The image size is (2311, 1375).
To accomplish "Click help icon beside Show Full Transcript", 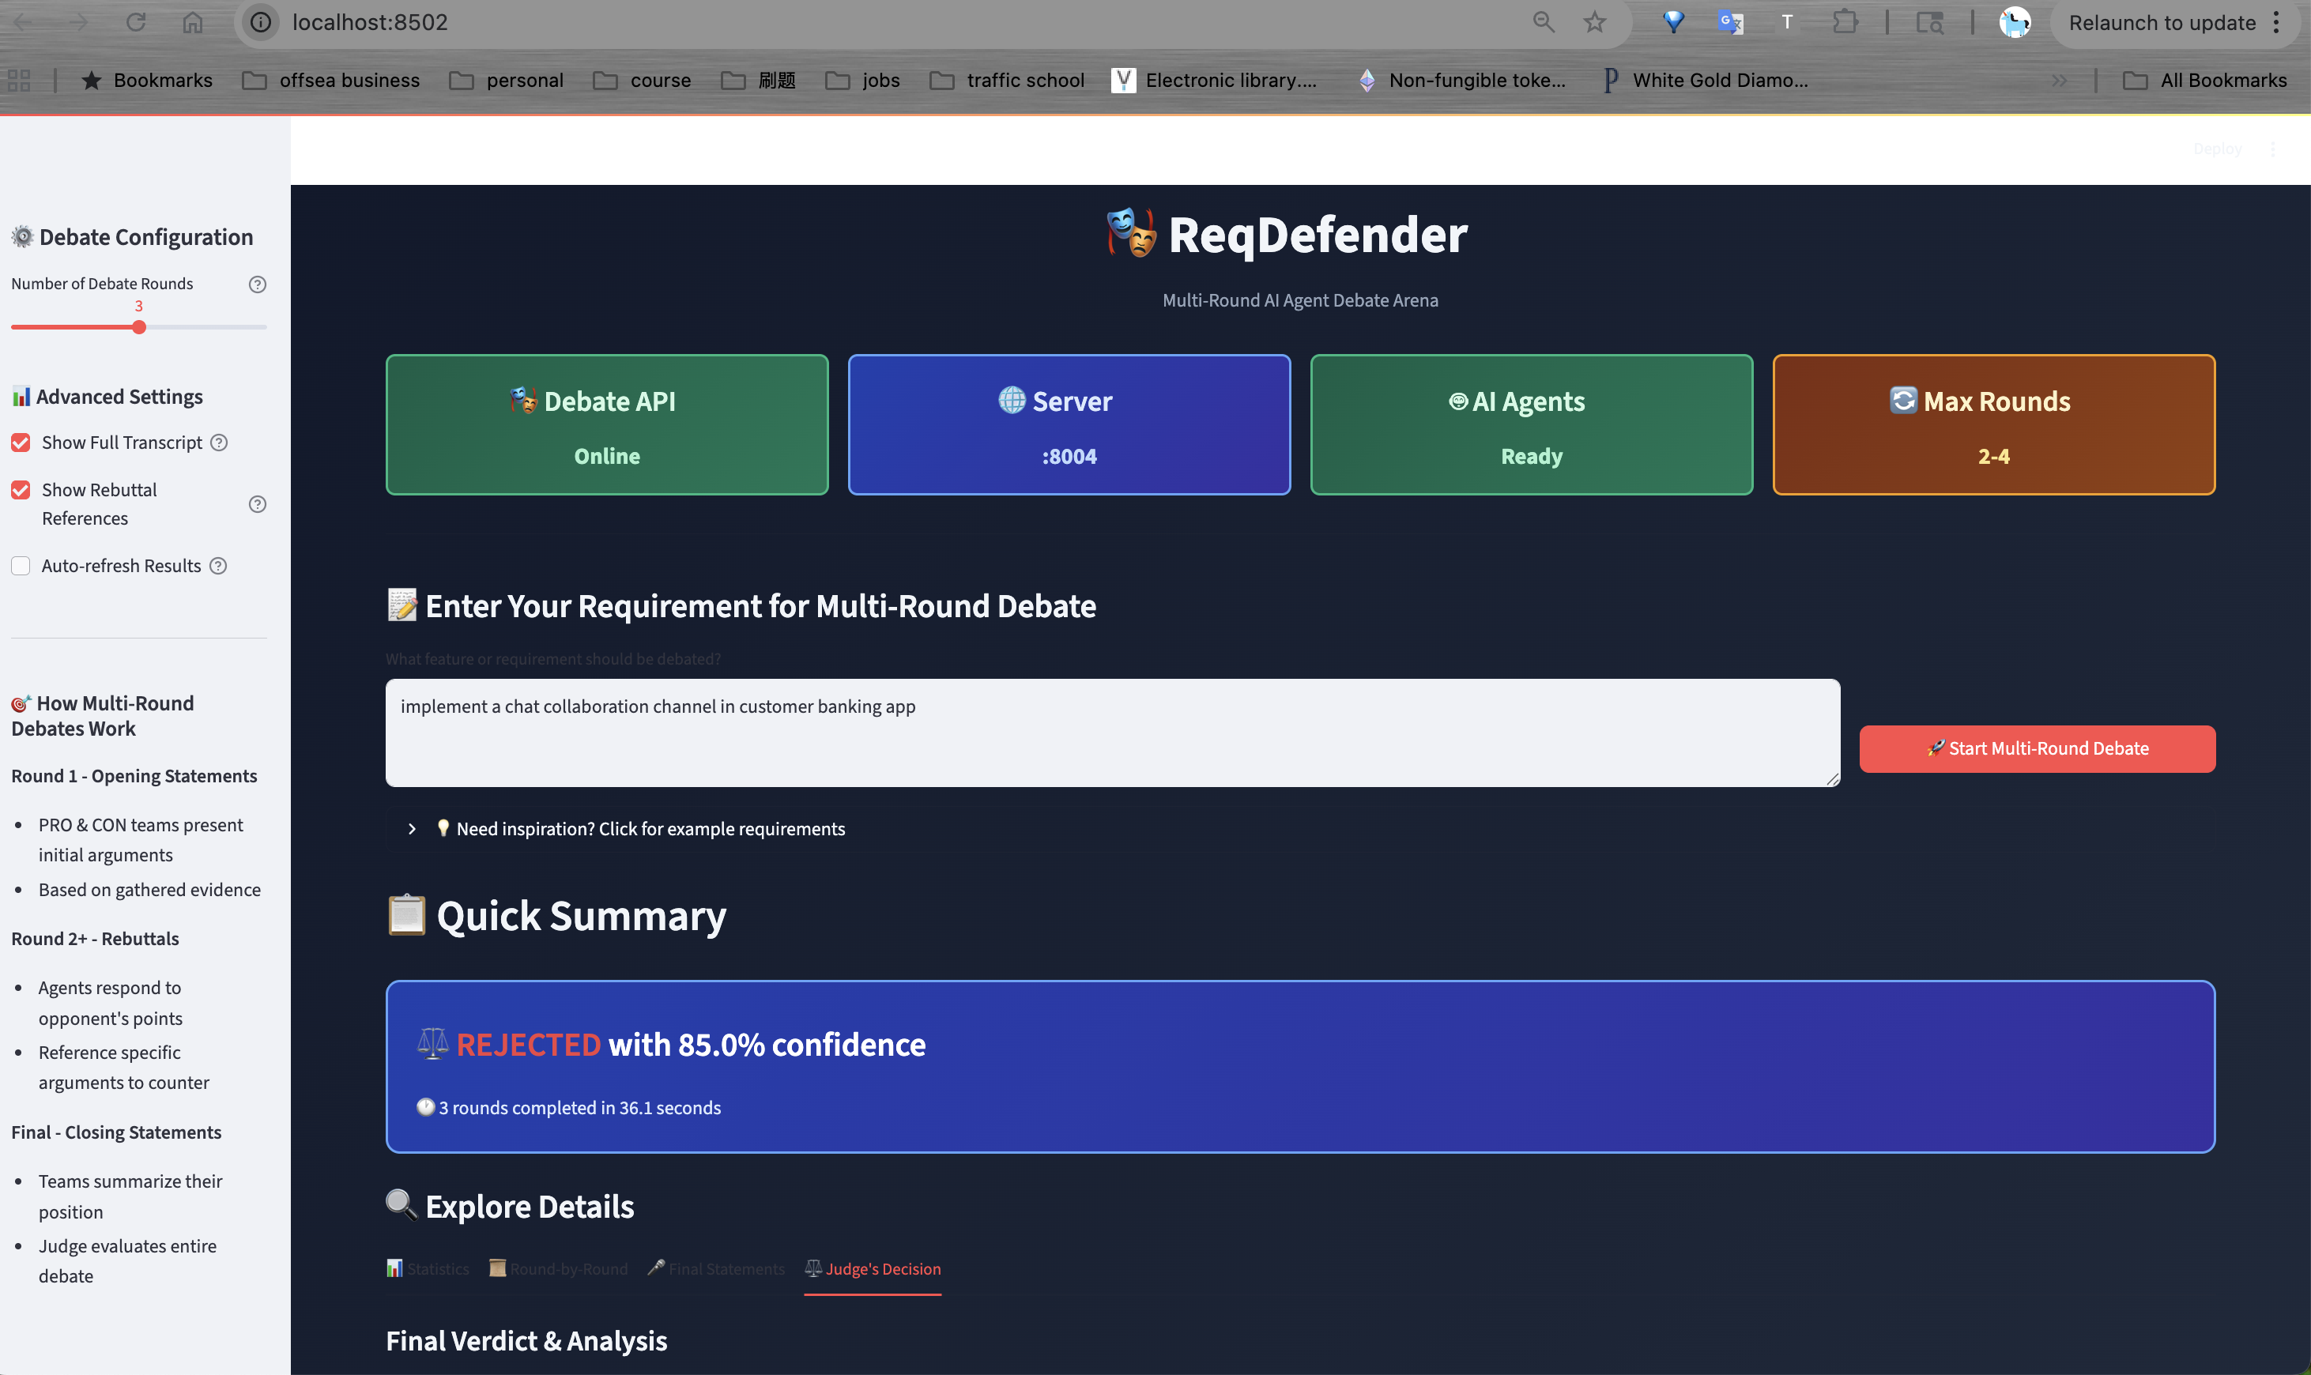I will point(220,443).
